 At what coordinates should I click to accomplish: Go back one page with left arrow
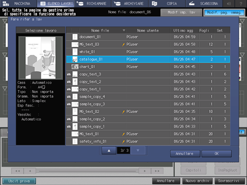click(30, 171)
